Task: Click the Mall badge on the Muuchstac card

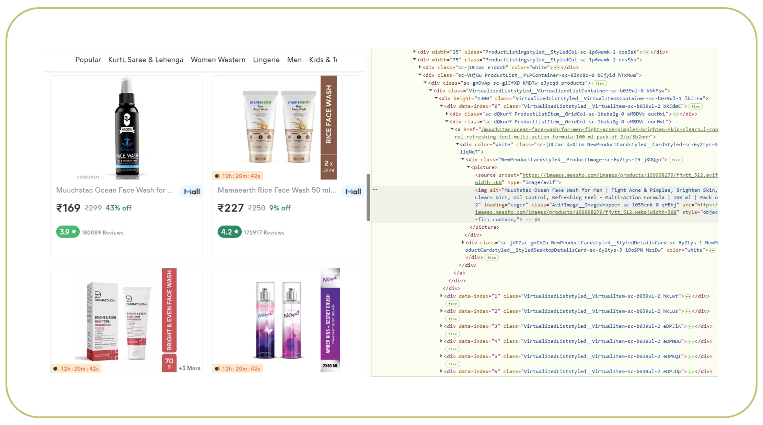Action: pyautogui.click(x=192, y=192)
